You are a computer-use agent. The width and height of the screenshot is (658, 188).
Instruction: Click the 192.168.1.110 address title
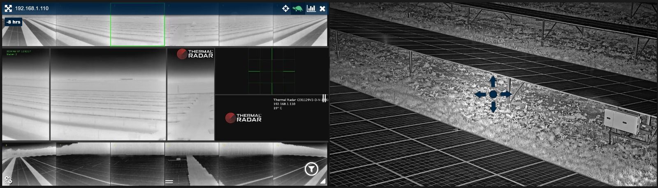point(32,8)
